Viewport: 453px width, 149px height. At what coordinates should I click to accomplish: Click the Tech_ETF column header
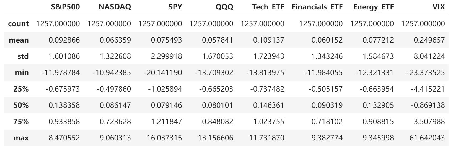268,7
